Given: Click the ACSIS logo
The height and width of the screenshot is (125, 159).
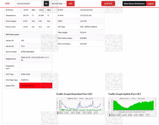Looking at the screenshot, I should 7,3.
